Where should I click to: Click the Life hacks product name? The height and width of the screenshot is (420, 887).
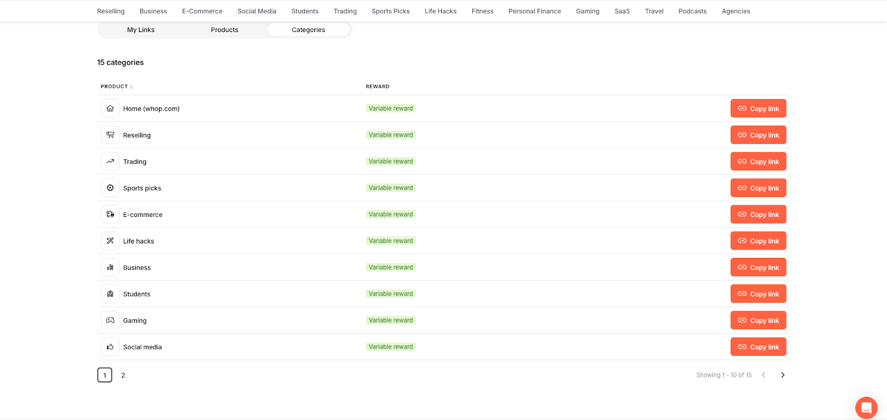[139, 241]
